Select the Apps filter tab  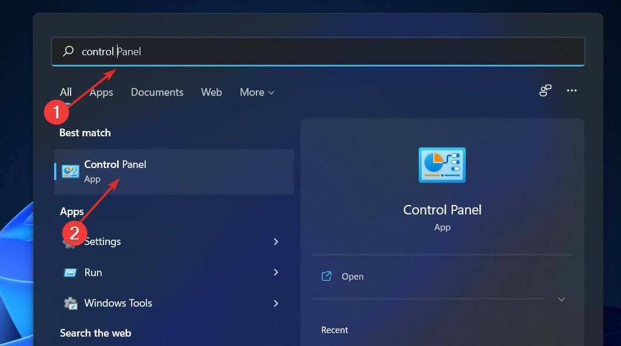click(101, 92)
